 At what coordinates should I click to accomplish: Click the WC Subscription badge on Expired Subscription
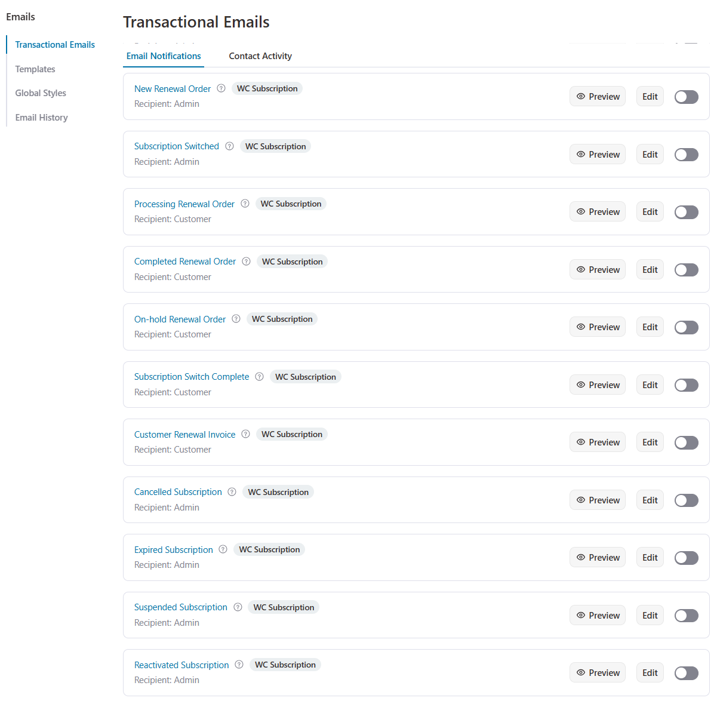click(269, 549)
